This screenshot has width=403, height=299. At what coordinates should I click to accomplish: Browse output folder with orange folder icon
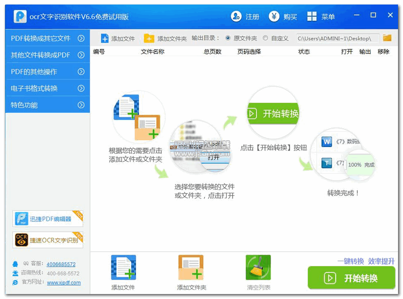point(387,38)
